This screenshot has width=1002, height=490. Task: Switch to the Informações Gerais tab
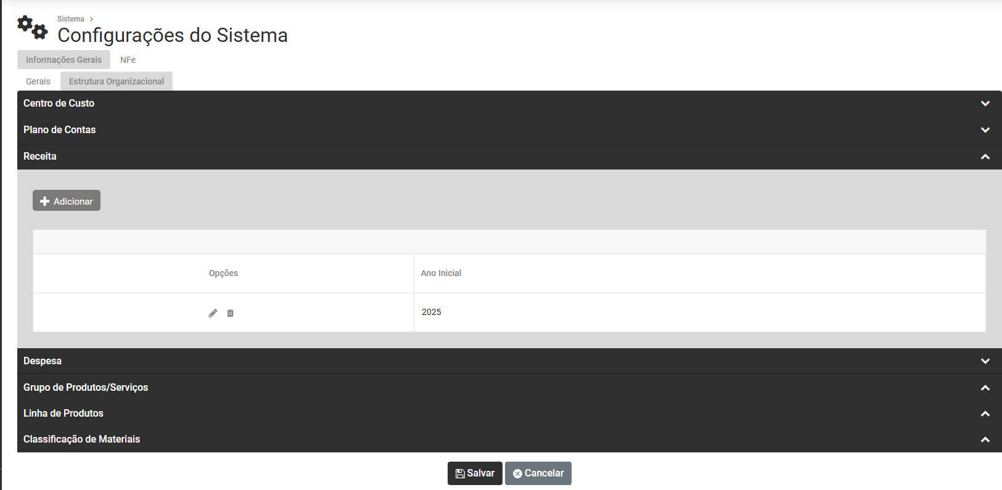(x=64, y=60)
